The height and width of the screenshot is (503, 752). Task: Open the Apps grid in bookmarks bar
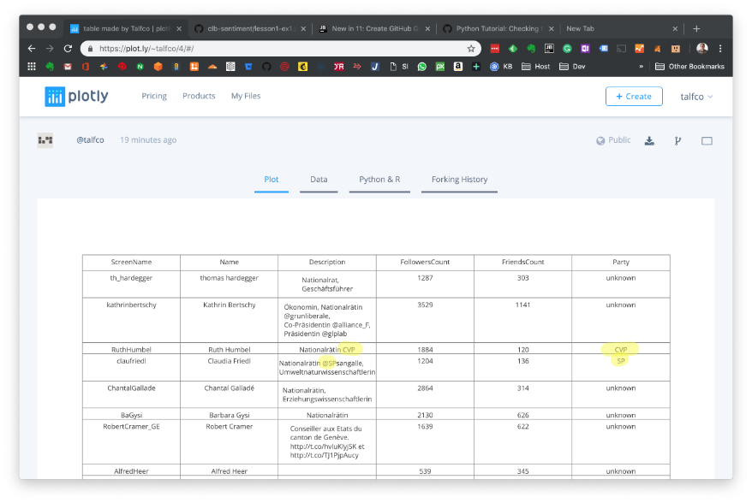(32, 66)
